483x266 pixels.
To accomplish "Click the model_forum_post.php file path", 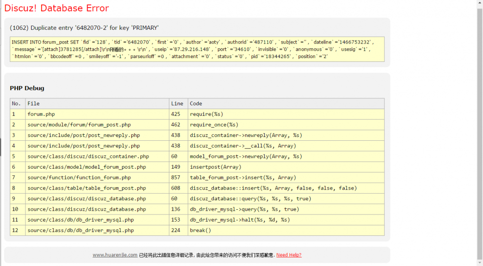I will (86, 167).
